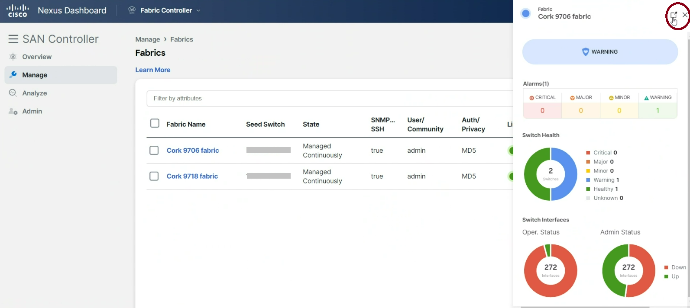Expand the Fabric Controller dropdown
This screenshot has width=690, height=308.
(x=198, y=10)
